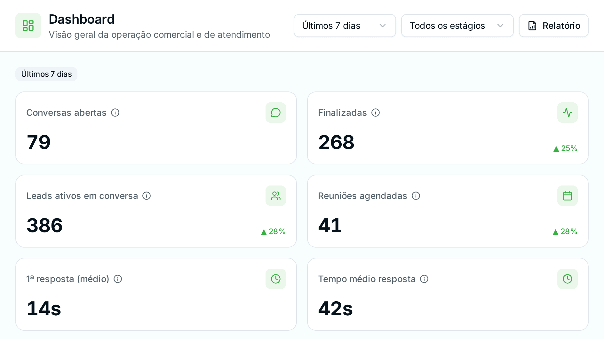The width and height of the screenshot is (604, 339).
Task: Show info tooltip for Finalizadas
Action: coord(376,113)
